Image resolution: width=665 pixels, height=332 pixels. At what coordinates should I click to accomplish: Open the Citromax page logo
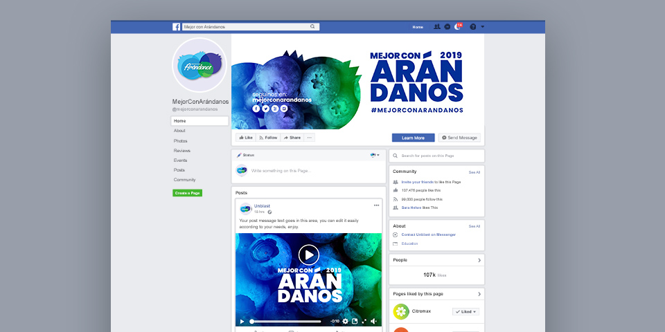(401, 312)
